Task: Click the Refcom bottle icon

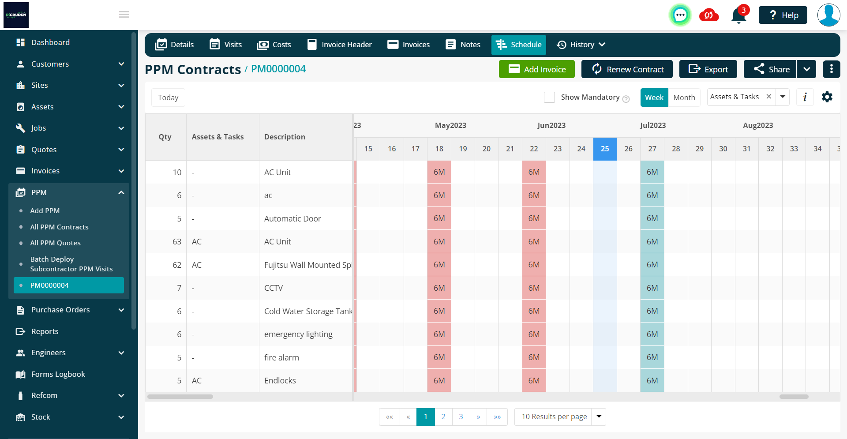Action: 20,395
